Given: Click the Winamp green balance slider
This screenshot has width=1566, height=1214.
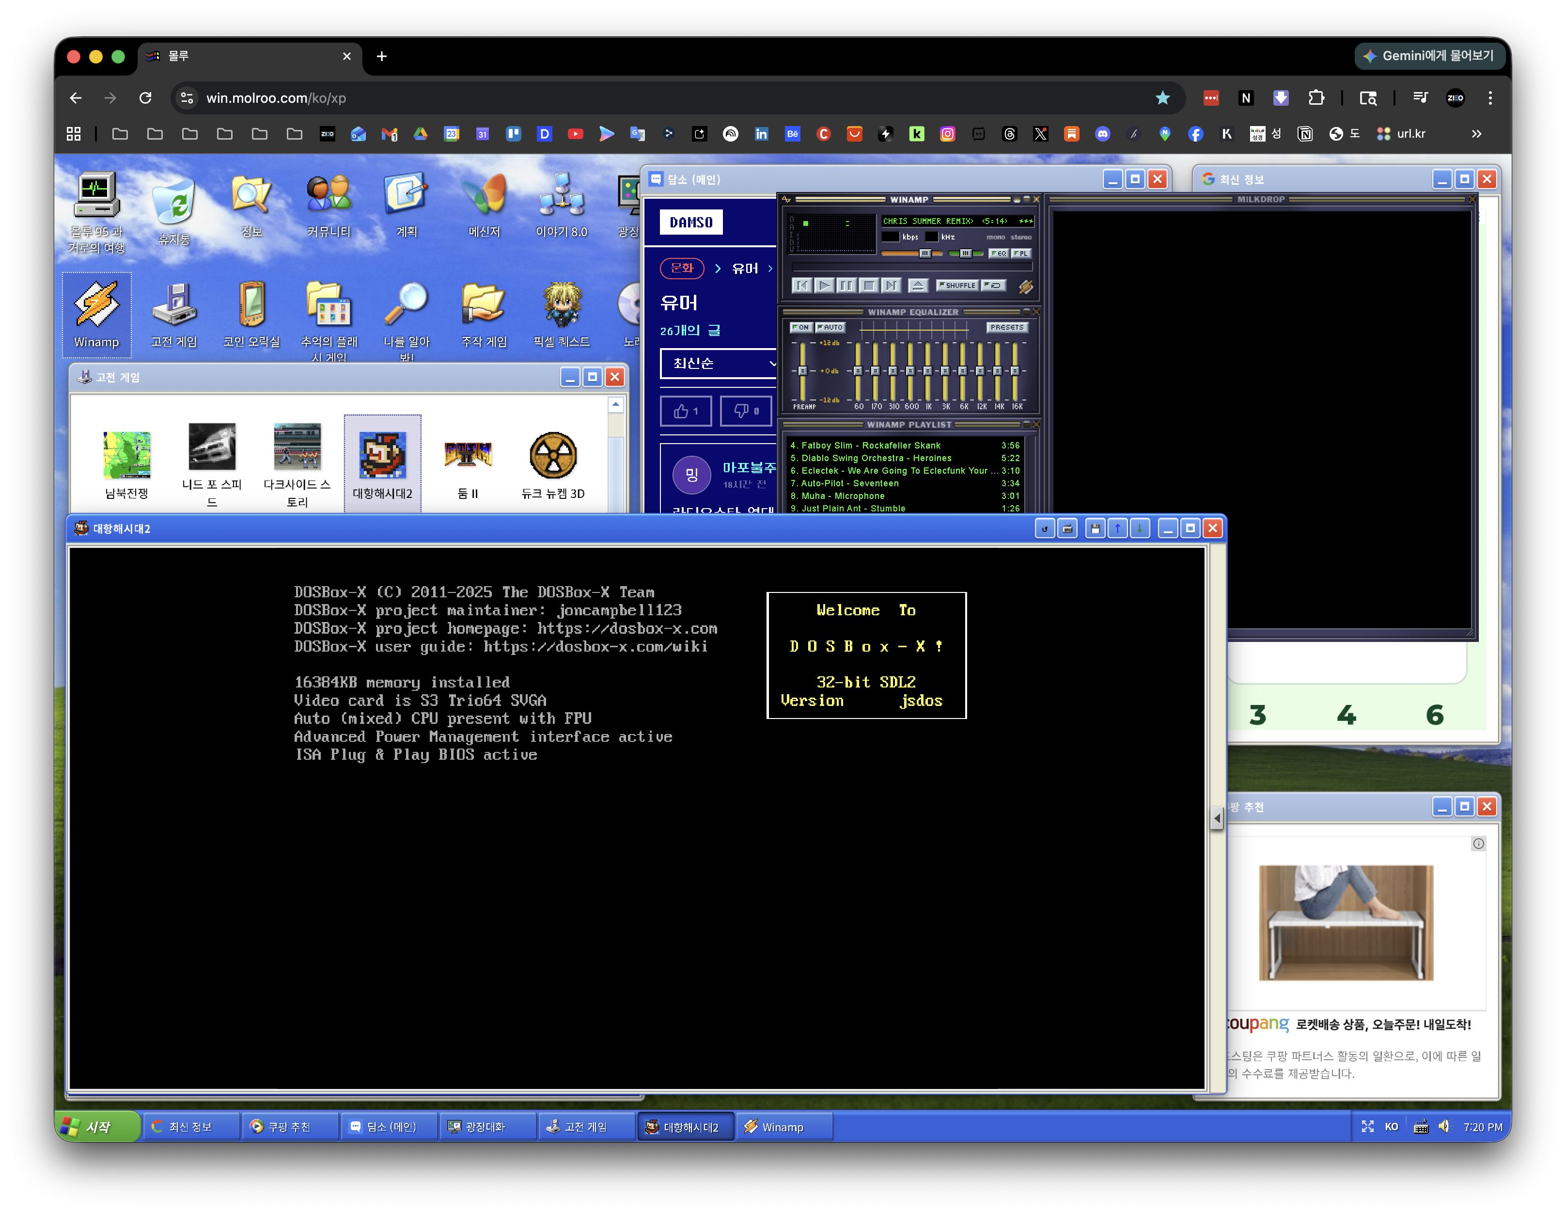Looking at the screenshot, I should pos(966,253).
